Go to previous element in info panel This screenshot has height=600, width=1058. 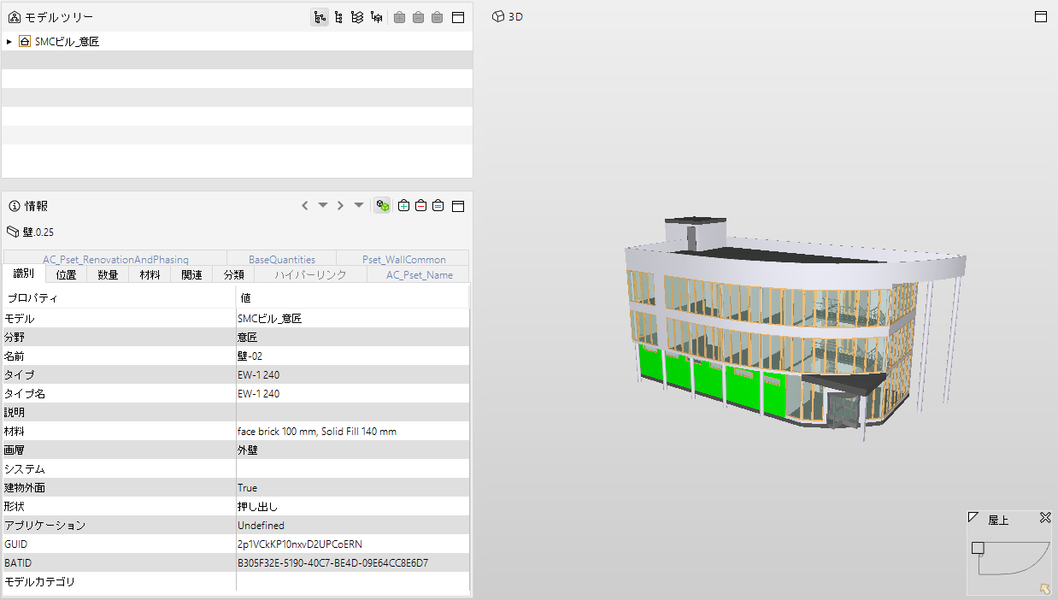pyautogui.click(x=305, y=206)
